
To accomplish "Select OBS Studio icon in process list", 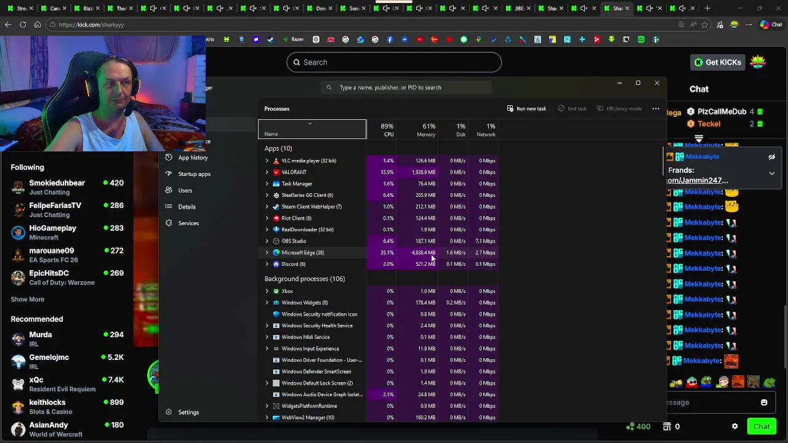I will 276,241.
